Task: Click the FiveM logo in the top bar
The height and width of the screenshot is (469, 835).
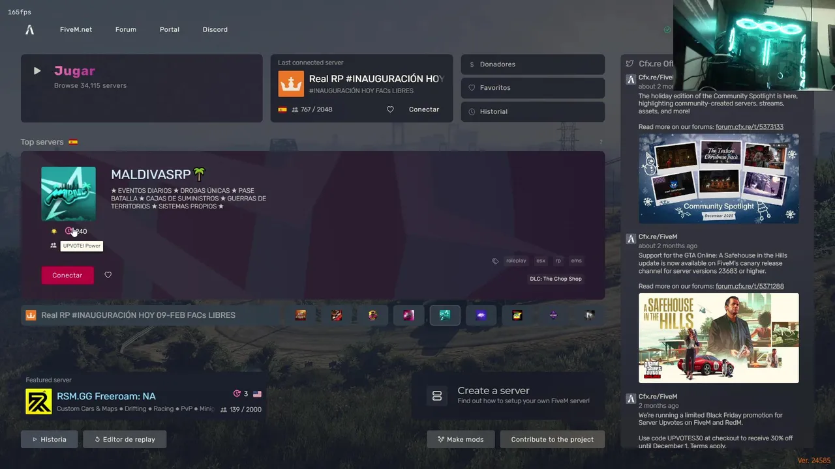Action: (x=29, y=29)
